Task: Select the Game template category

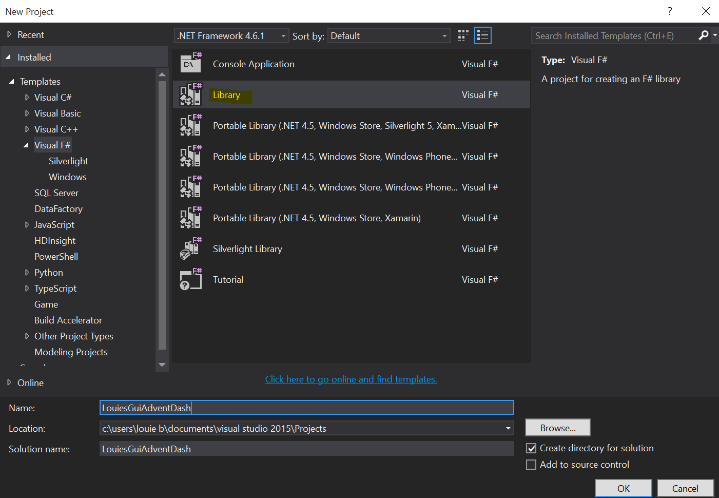Action: (x=46, y=304)
